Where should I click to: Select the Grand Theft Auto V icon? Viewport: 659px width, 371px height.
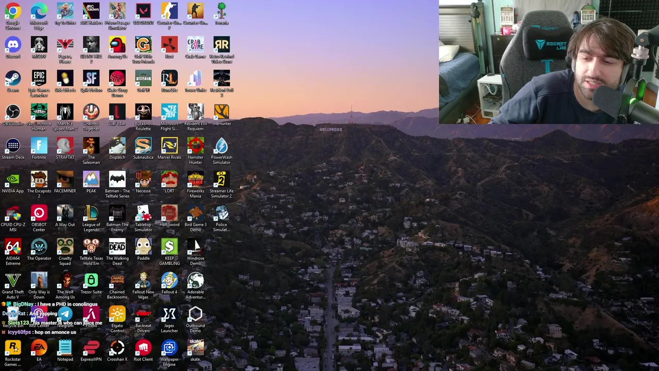(x=13, y=280)
